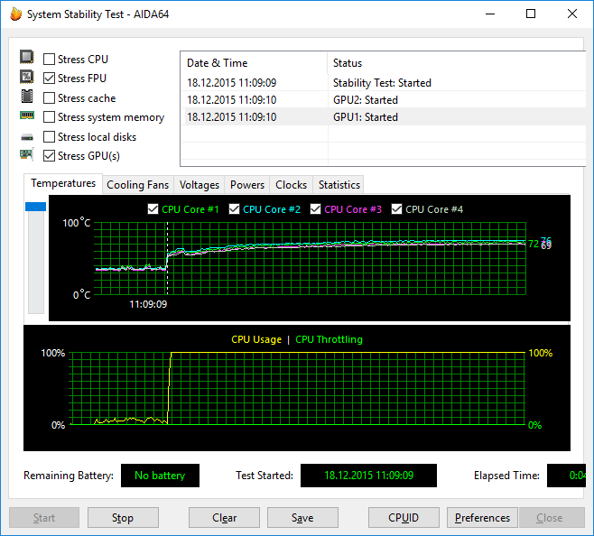The width and height of the screenshot is (594, 536).
Task: Select the Temperatures tab
Action: click(x=63, y=183)
